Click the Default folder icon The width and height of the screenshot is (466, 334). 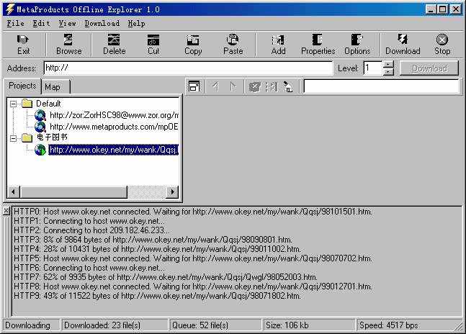pos(27,104)
